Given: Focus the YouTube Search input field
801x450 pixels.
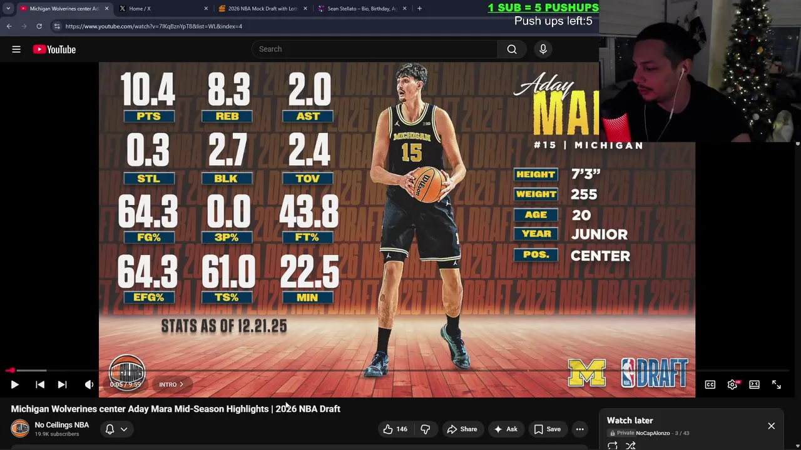Looking at the screenshot, I should coord(375,49).
